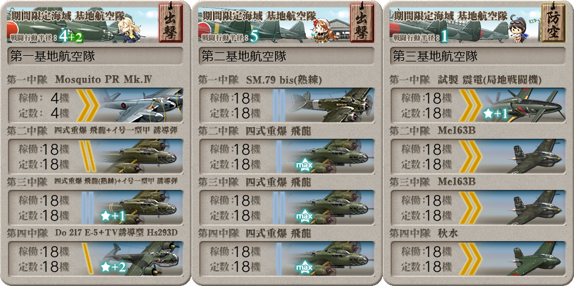Select the 第一基地航空隊 name field

(95, 56)
